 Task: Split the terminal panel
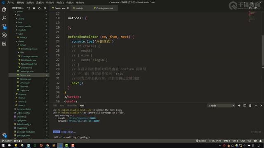(245, 106)
